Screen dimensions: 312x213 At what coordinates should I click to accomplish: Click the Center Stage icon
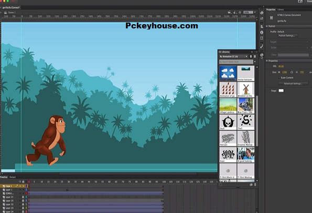click(x=240, y=13)
